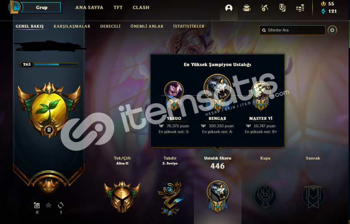Open the TFT menu item

tap(118, 7)
